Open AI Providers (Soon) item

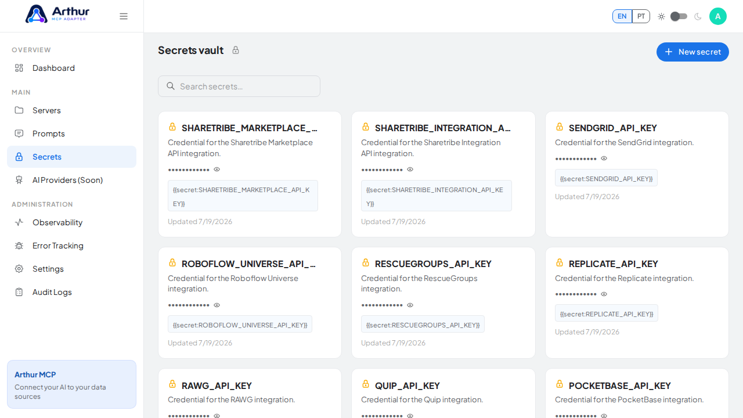pos(71,180)
